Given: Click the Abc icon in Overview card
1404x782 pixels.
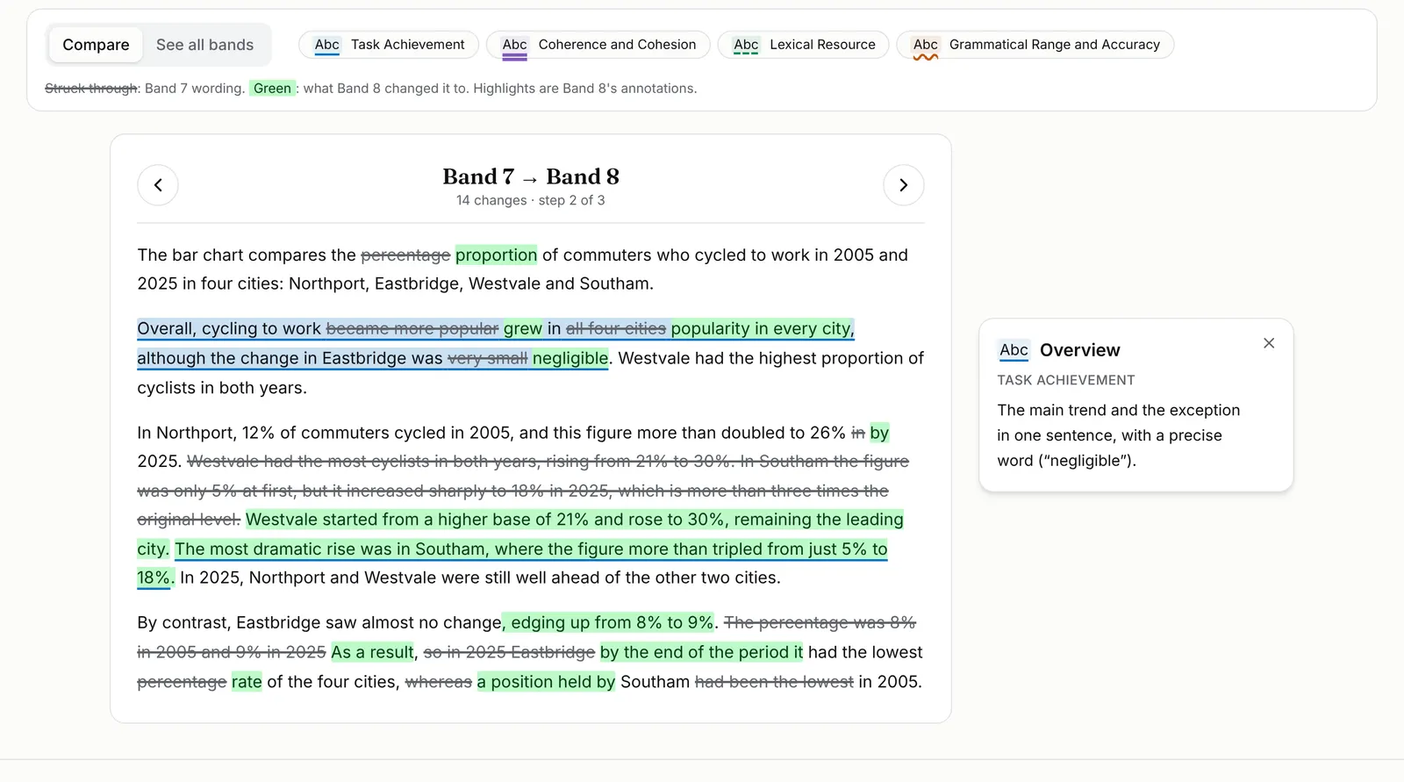Looking at the screenshot, I should coord(1014,350).
